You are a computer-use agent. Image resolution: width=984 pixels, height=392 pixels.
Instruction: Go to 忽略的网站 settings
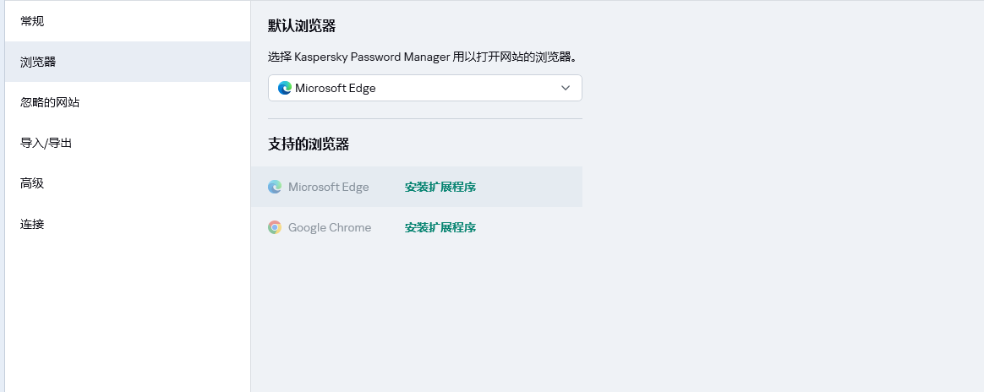(x=50, y=102)
